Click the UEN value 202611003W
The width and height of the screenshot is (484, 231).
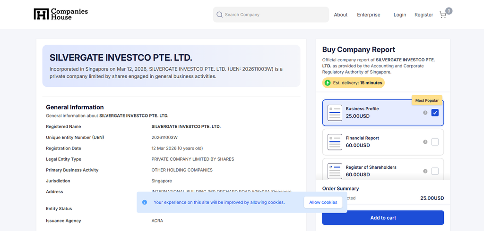pyautogui.click(x=165, y=137)
